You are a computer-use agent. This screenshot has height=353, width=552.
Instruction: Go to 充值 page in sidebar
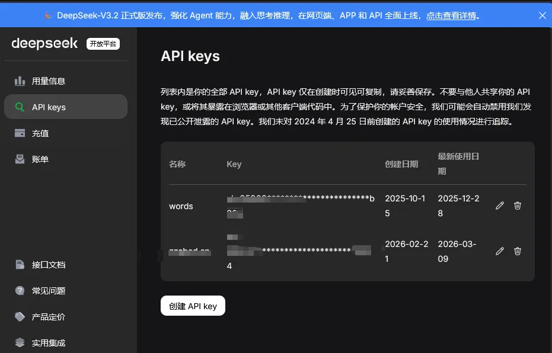[65, 133]
